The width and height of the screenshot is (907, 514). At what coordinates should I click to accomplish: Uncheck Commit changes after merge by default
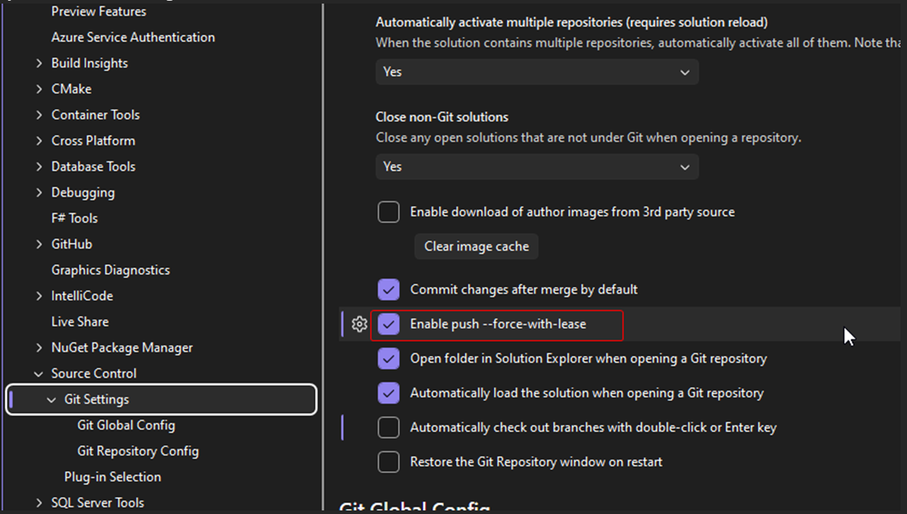pos(388,289)
